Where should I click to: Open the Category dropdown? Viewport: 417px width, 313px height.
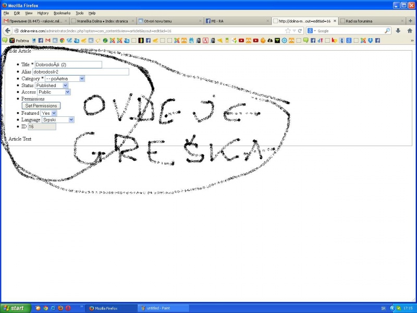point(65,79)
